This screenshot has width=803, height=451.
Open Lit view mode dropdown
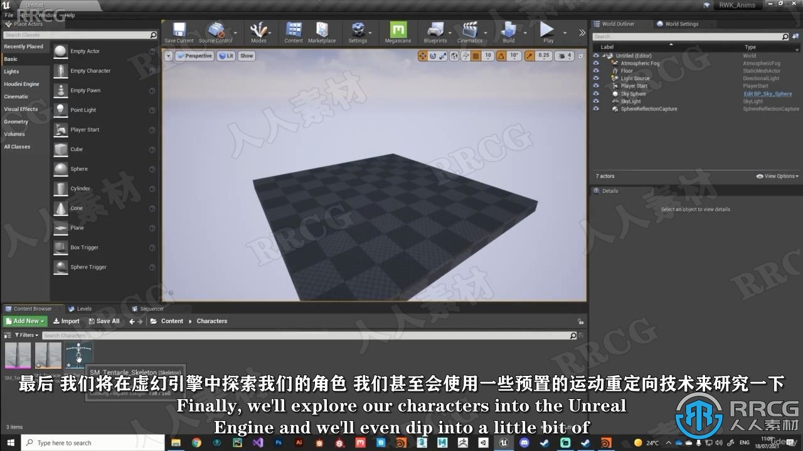click(225, 56)
